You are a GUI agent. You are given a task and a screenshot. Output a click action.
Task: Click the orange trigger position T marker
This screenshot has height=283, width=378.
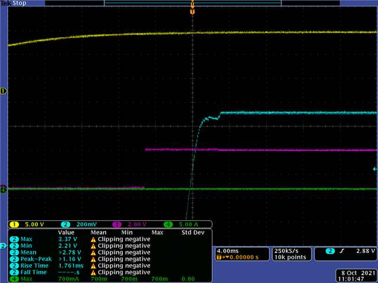tap(193, 12)
